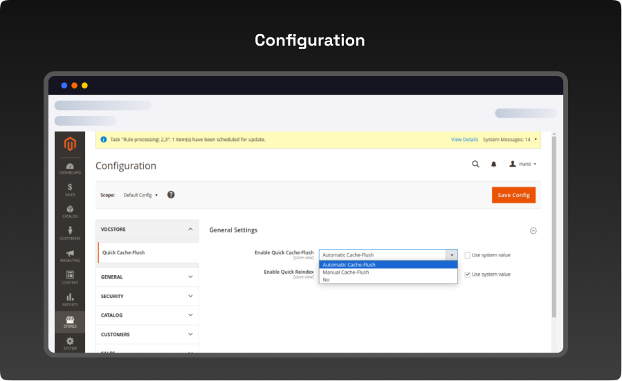Click the scope help question icon
Screen dimensions: 622x381
point(171,195)
